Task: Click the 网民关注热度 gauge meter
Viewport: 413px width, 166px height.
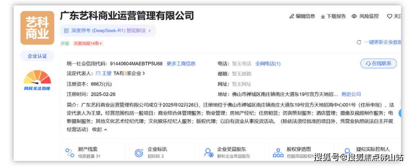Action: [x=37, y=78]
